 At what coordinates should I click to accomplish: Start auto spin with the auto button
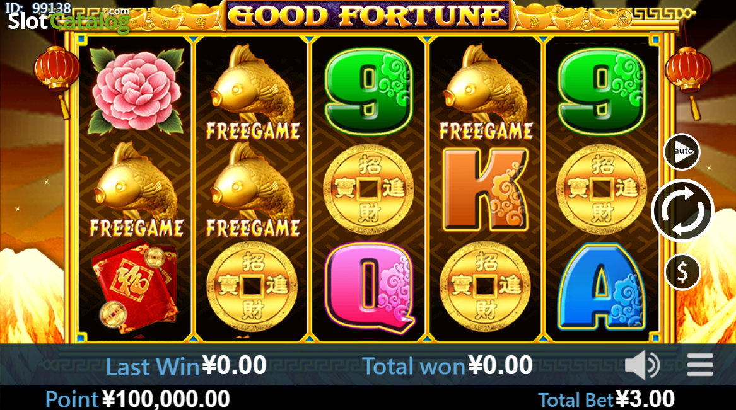[682, 151]
